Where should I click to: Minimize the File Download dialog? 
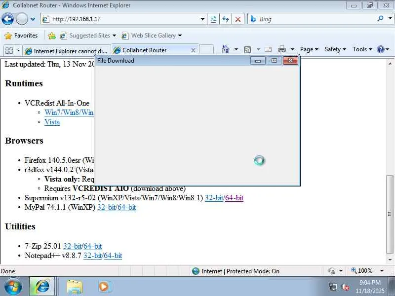click(x=258, y=60)
